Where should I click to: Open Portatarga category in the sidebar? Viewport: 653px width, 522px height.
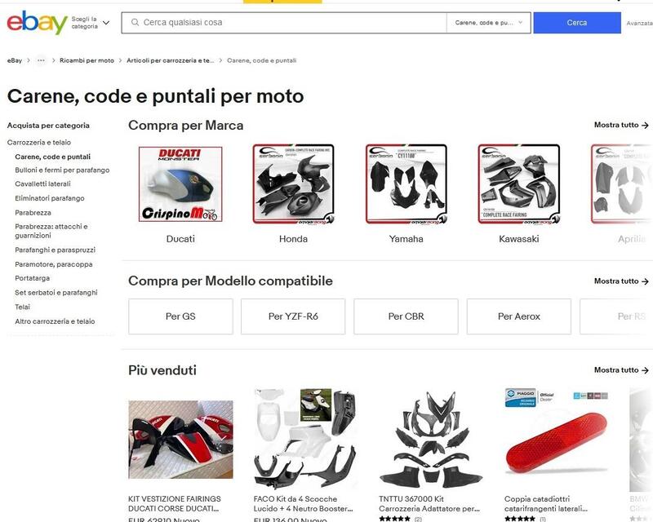[32, 278]
